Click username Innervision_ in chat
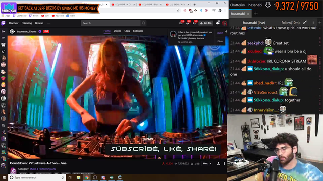Image resolution: width=323 pixels, height=181 pixels. coord(266,110)
